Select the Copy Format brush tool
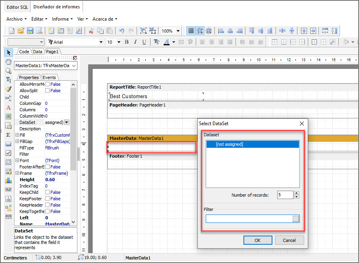Viewport: 359px width, 263px height. click(8, 89)
